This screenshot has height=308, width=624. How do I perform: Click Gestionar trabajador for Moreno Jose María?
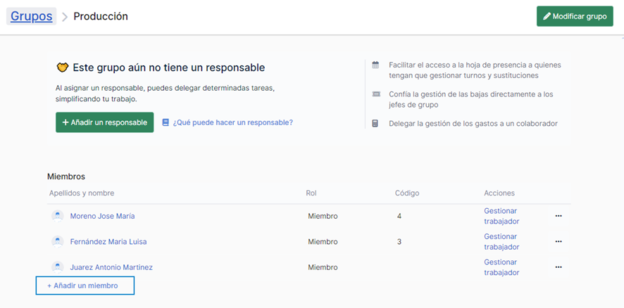[501, 216]
